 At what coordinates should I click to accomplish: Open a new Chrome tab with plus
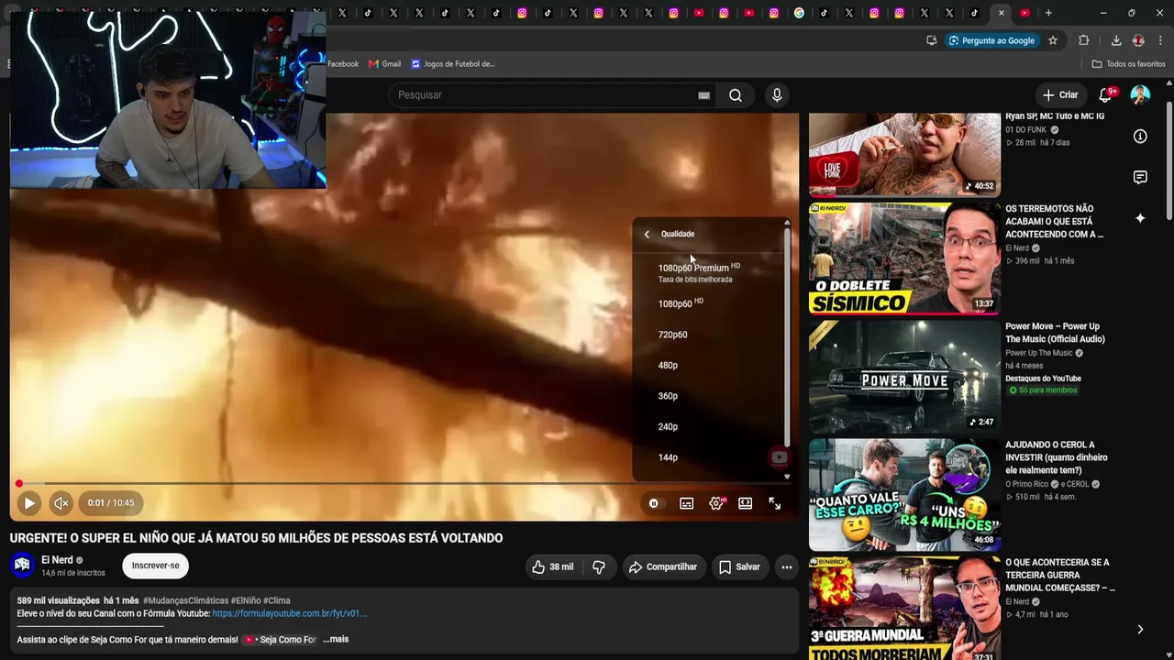[1048, 13]
